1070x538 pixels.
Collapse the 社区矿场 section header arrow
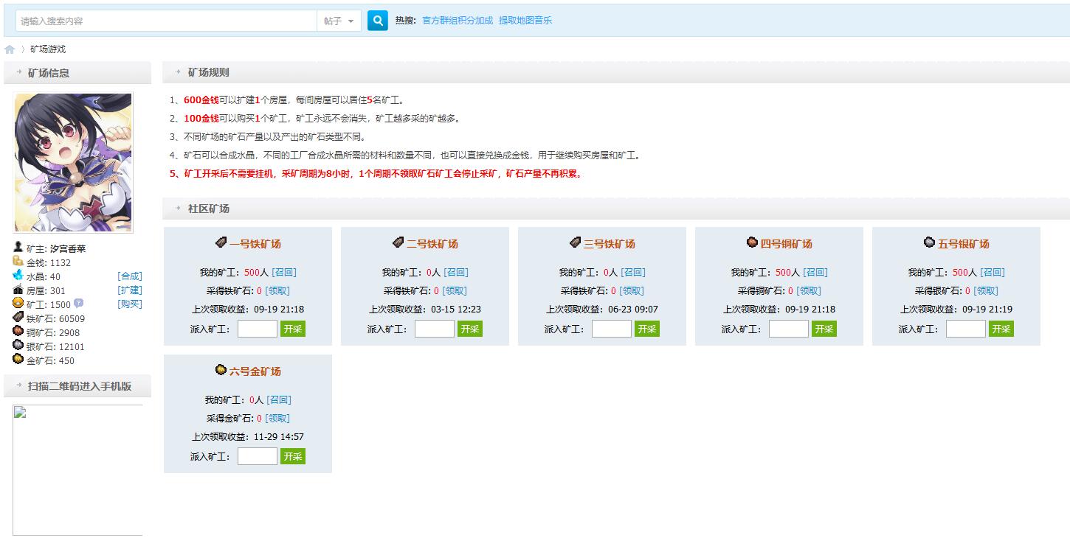[x=178, y=209]
